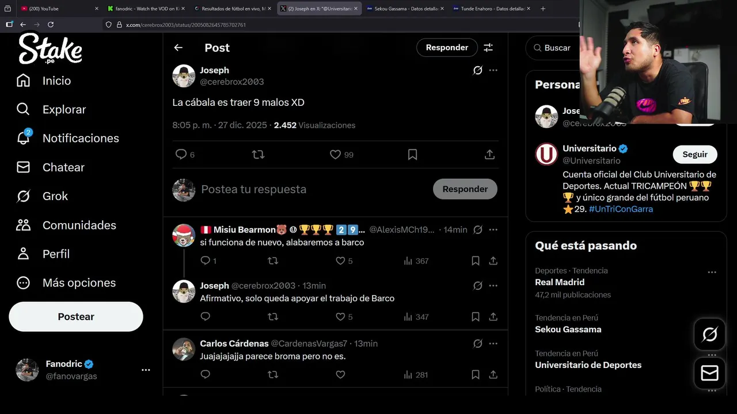Bookmark Joseph's main post
Screen dimensions: 737x414
coord(412,154)
